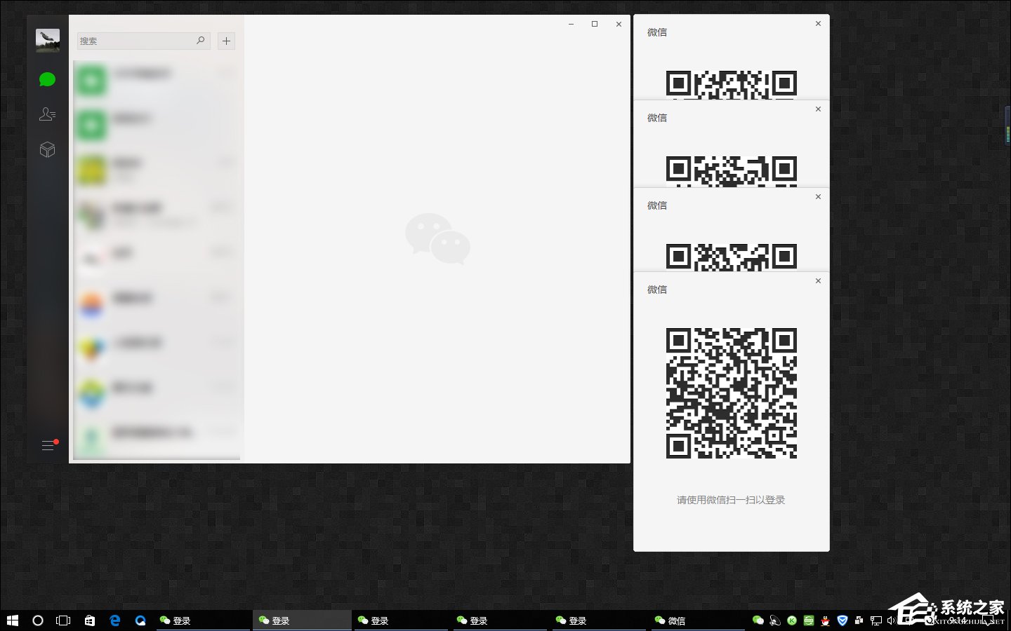
Task: Launch Microsoft Edge from the taskbar
Action: (115, 620)
